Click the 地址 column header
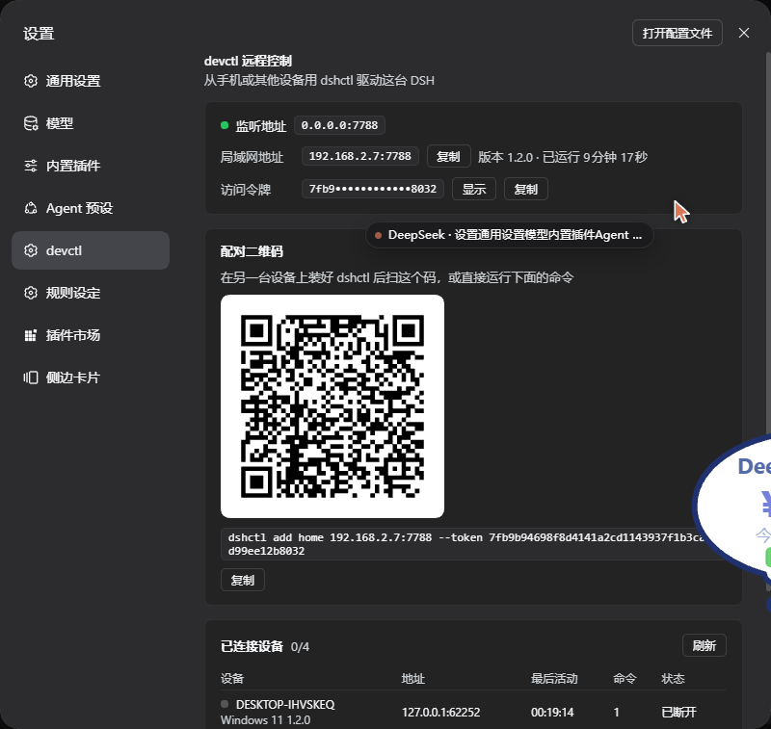The width and height of the screenshot is (771, 729). [413, 679]
